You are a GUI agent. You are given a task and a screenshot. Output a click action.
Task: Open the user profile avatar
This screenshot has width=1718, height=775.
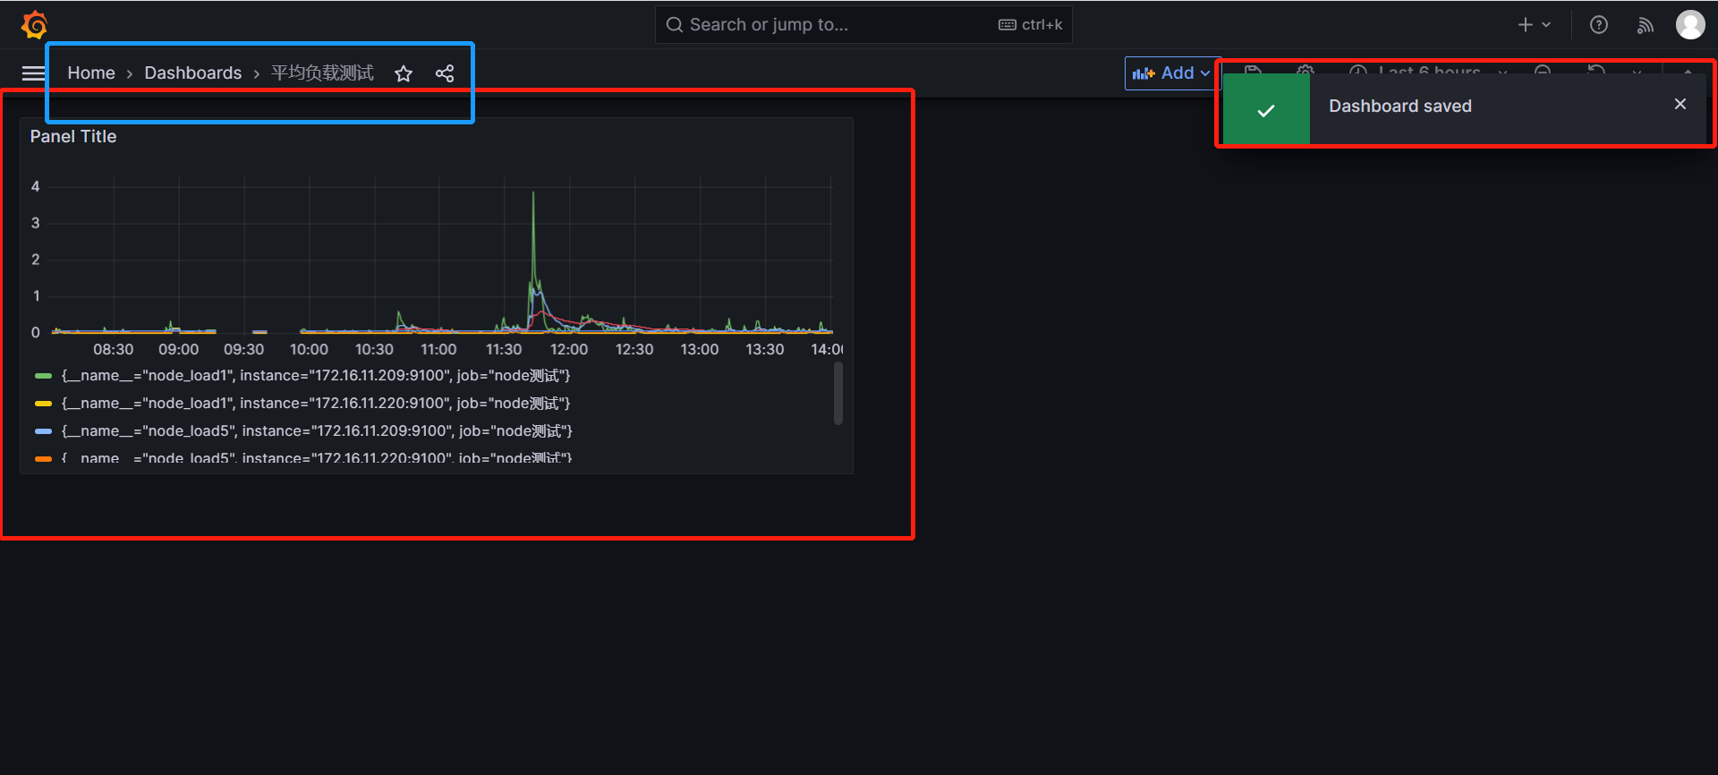click(1689, 25)
